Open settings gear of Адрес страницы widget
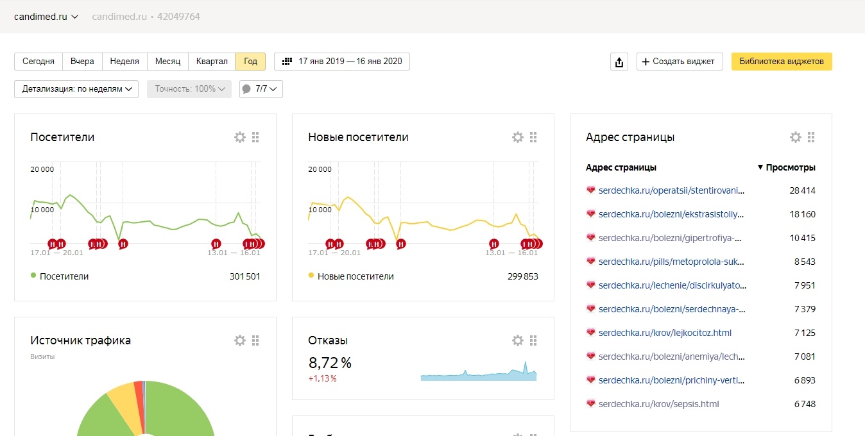 click(x=796, y=137)
